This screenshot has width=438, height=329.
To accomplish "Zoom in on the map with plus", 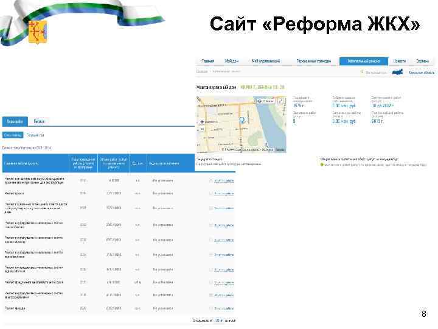I will [202, 122].
